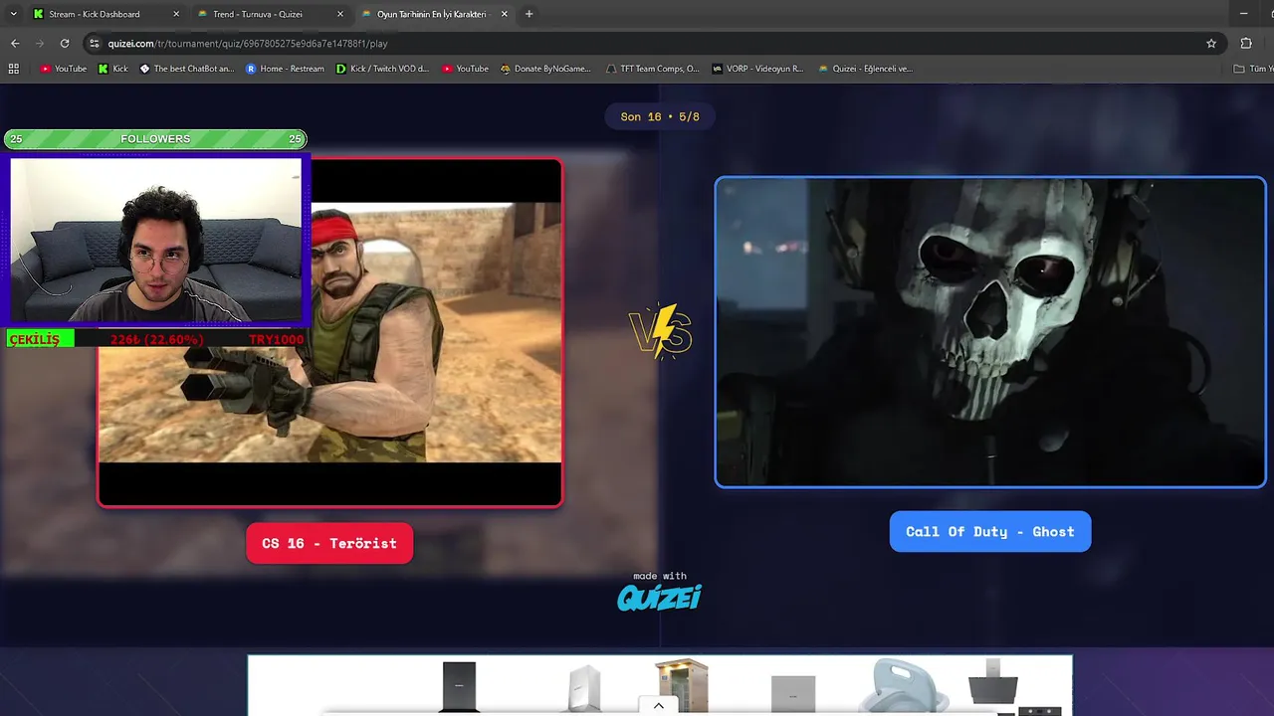This screenshot has height=716, width=1274.
Task: Click the Son 16 • 5/8 round indicator
Action: (660, 116)
